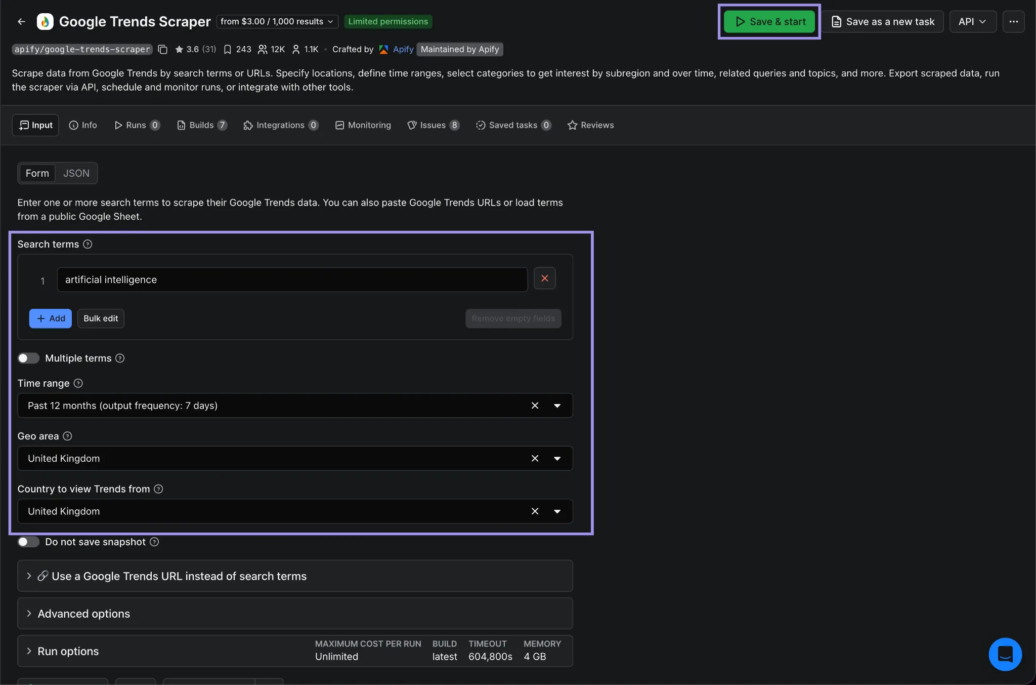
Task: Open the pricing dropdown from $3.00 / 1,000 results
Action: [x=277, y=21]
